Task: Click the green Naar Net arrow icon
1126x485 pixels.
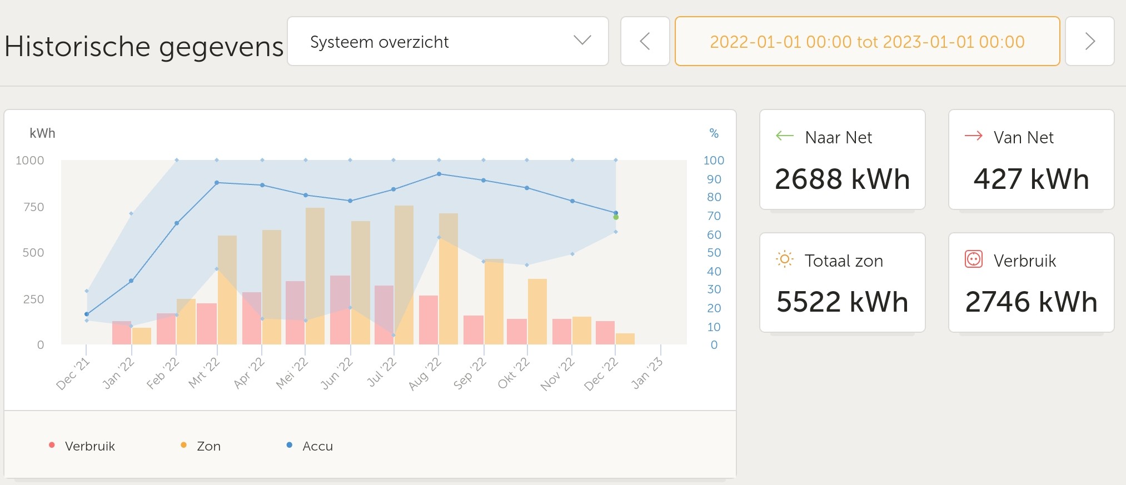Action: click(784, 136)
